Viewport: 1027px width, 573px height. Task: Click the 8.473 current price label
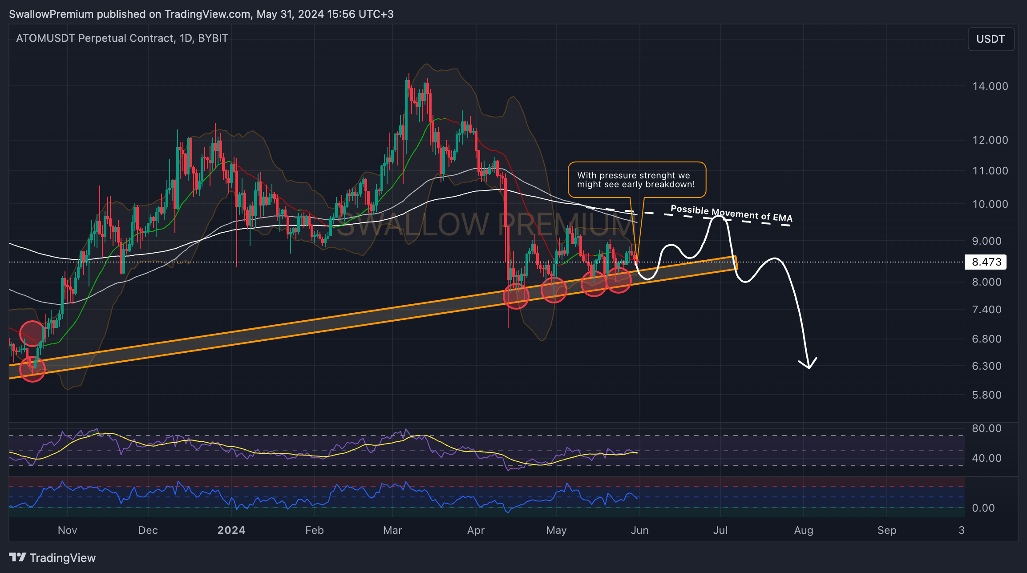coord(986,262)
